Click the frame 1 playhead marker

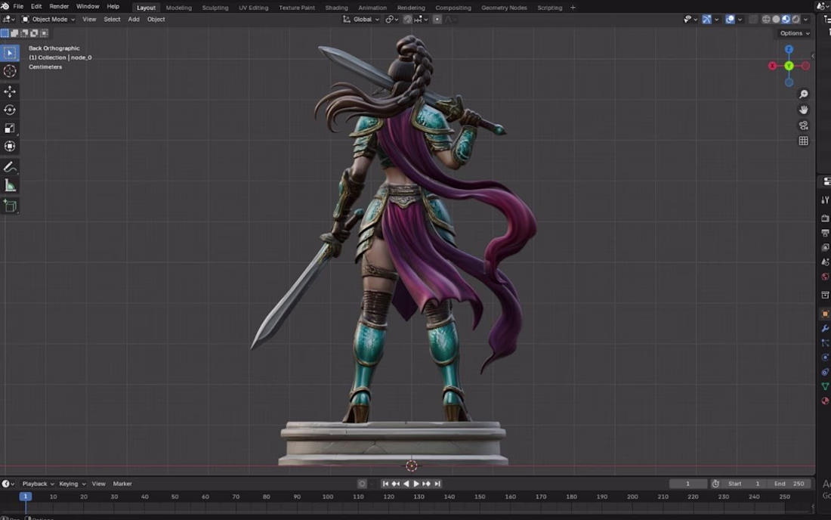(26, 497)
